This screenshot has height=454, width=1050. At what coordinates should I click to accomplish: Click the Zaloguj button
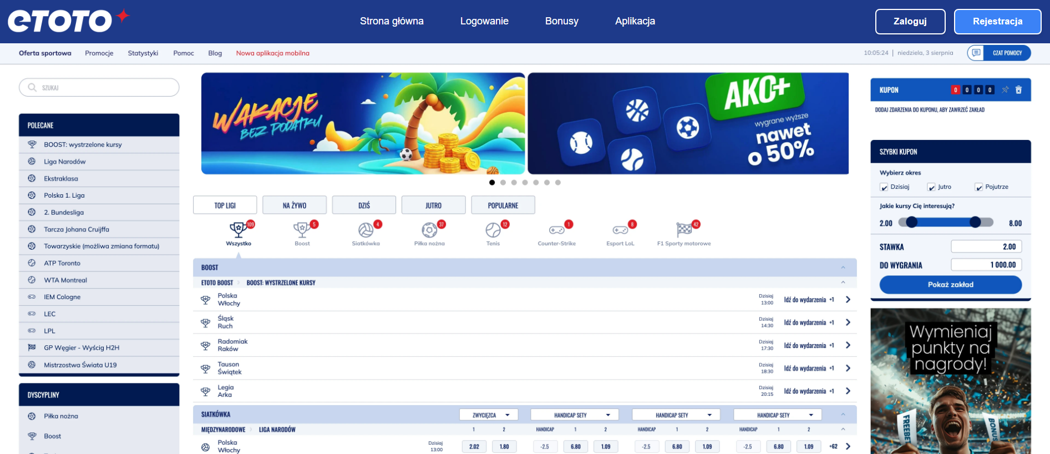point(910,22)
